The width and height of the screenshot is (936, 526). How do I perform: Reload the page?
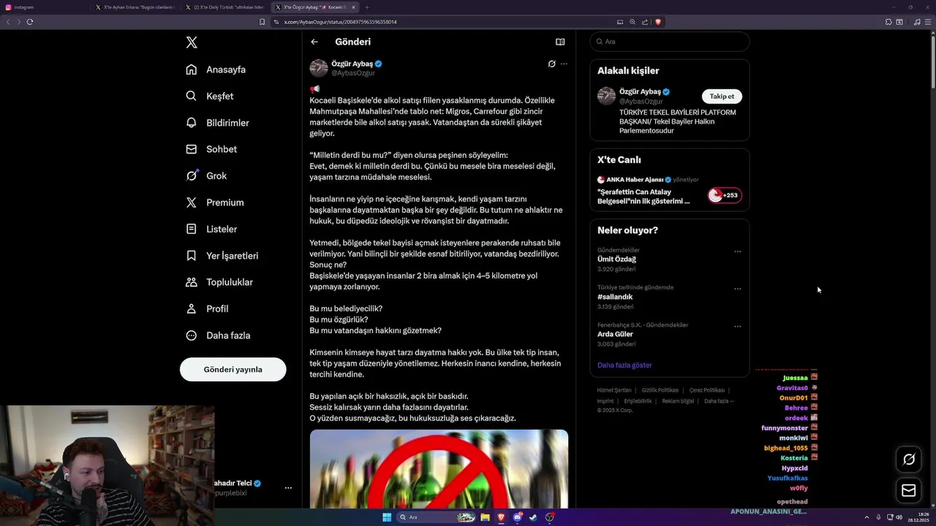30,22
